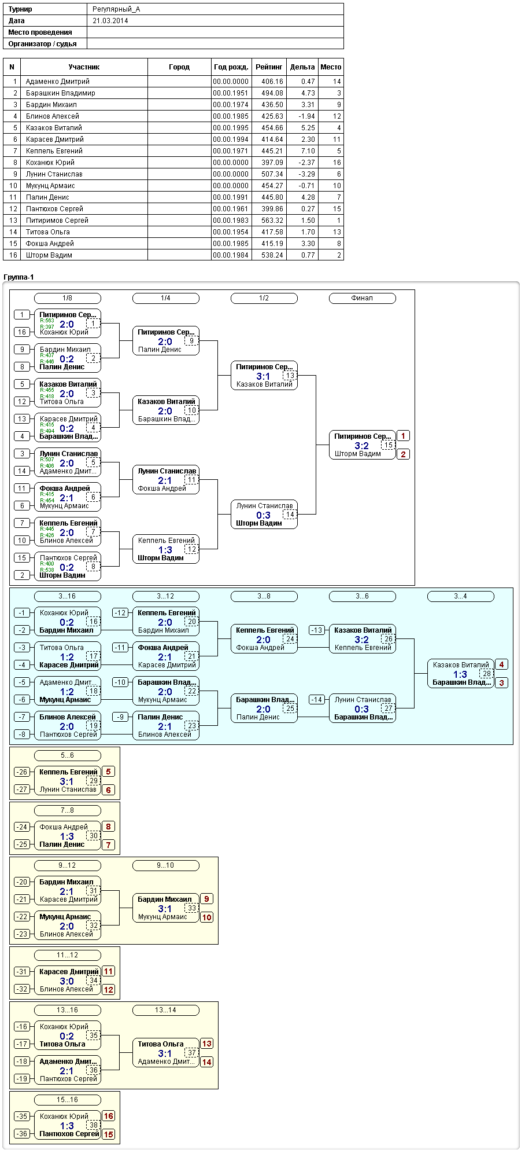Open quarterfinal Казаков Виталий vs Барашкин 2:0

coord(166,410)
